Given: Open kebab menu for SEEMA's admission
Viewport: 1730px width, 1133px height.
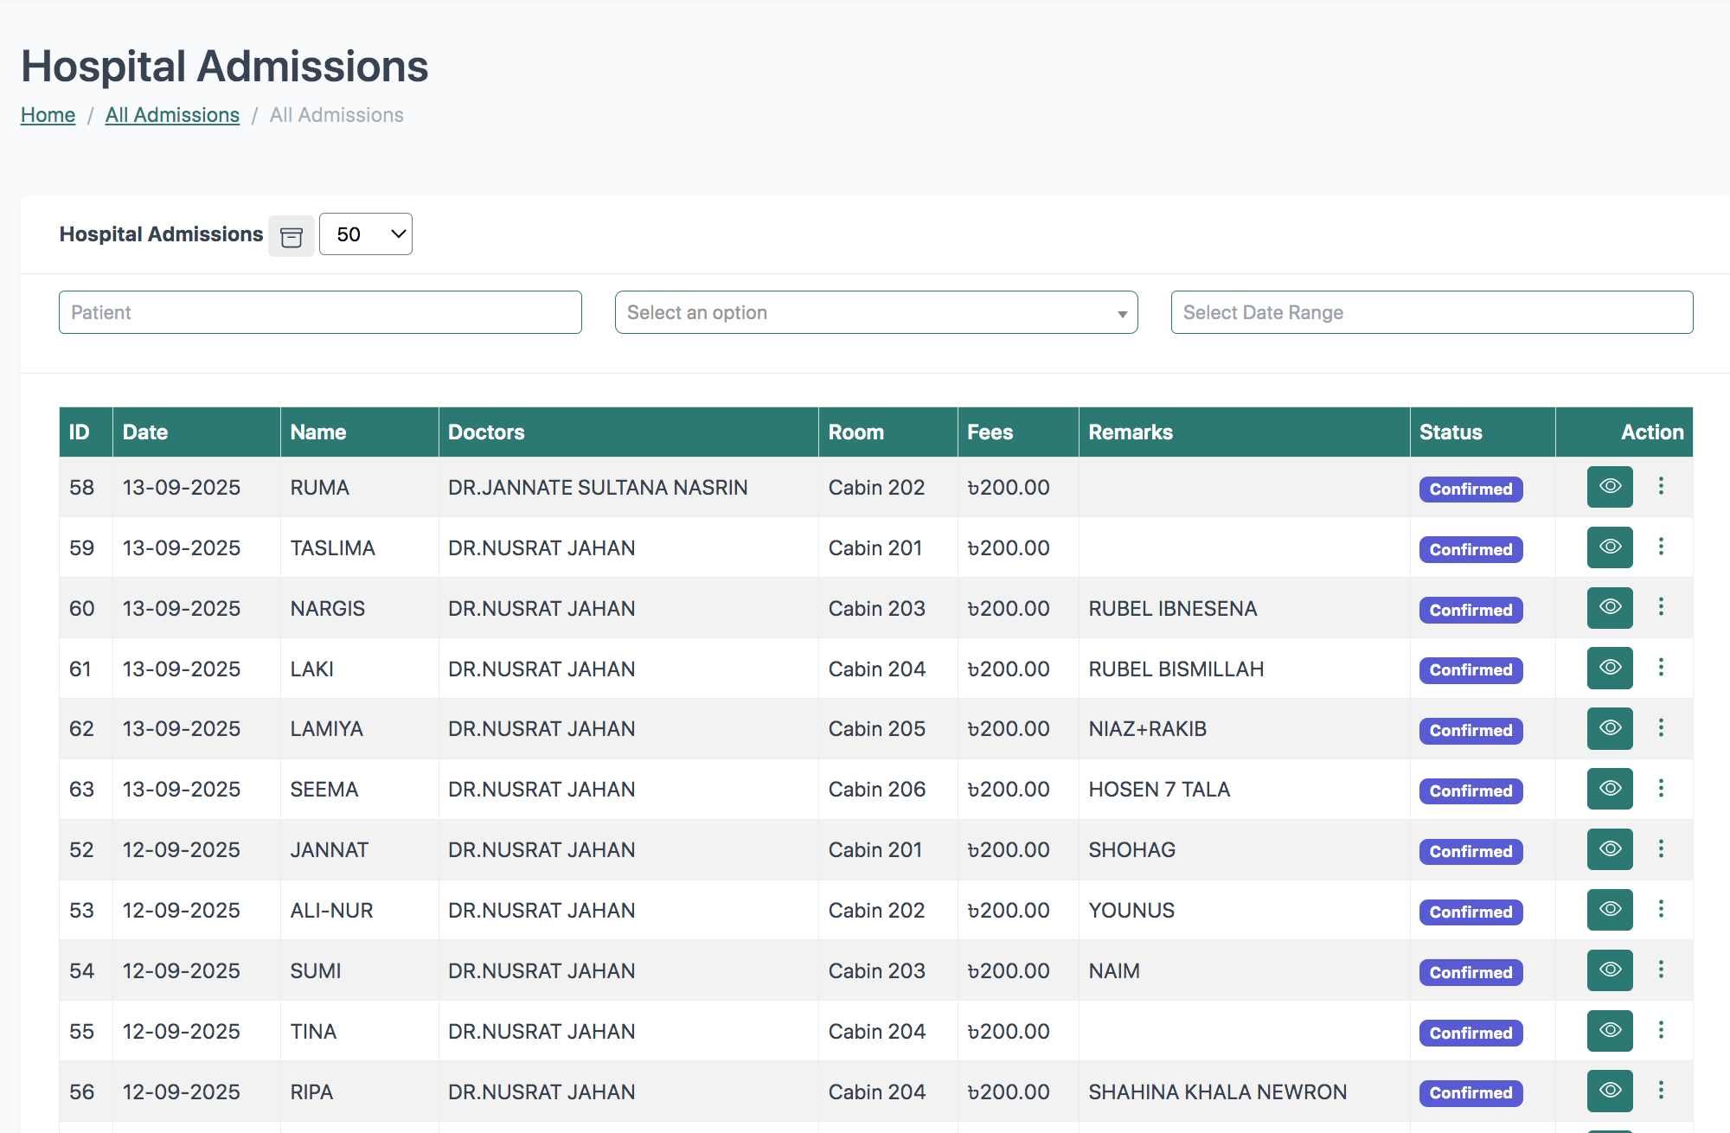Looking at the screenshot, I should (1661, 789).
